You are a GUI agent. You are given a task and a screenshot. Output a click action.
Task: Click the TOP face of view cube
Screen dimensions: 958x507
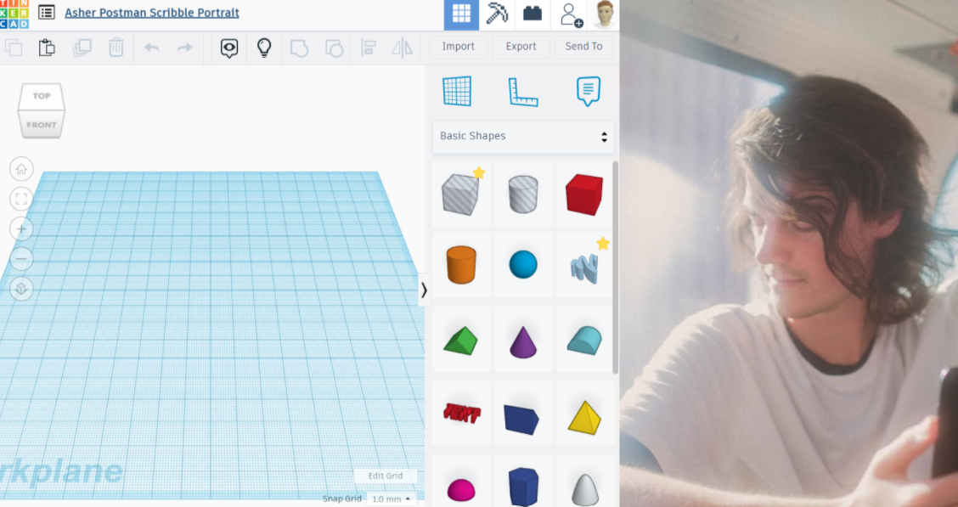click(x=42, y=96)
